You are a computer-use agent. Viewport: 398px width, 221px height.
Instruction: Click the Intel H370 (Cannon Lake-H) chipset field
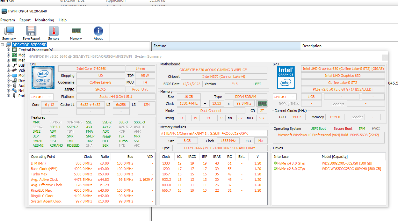[224, 77]
